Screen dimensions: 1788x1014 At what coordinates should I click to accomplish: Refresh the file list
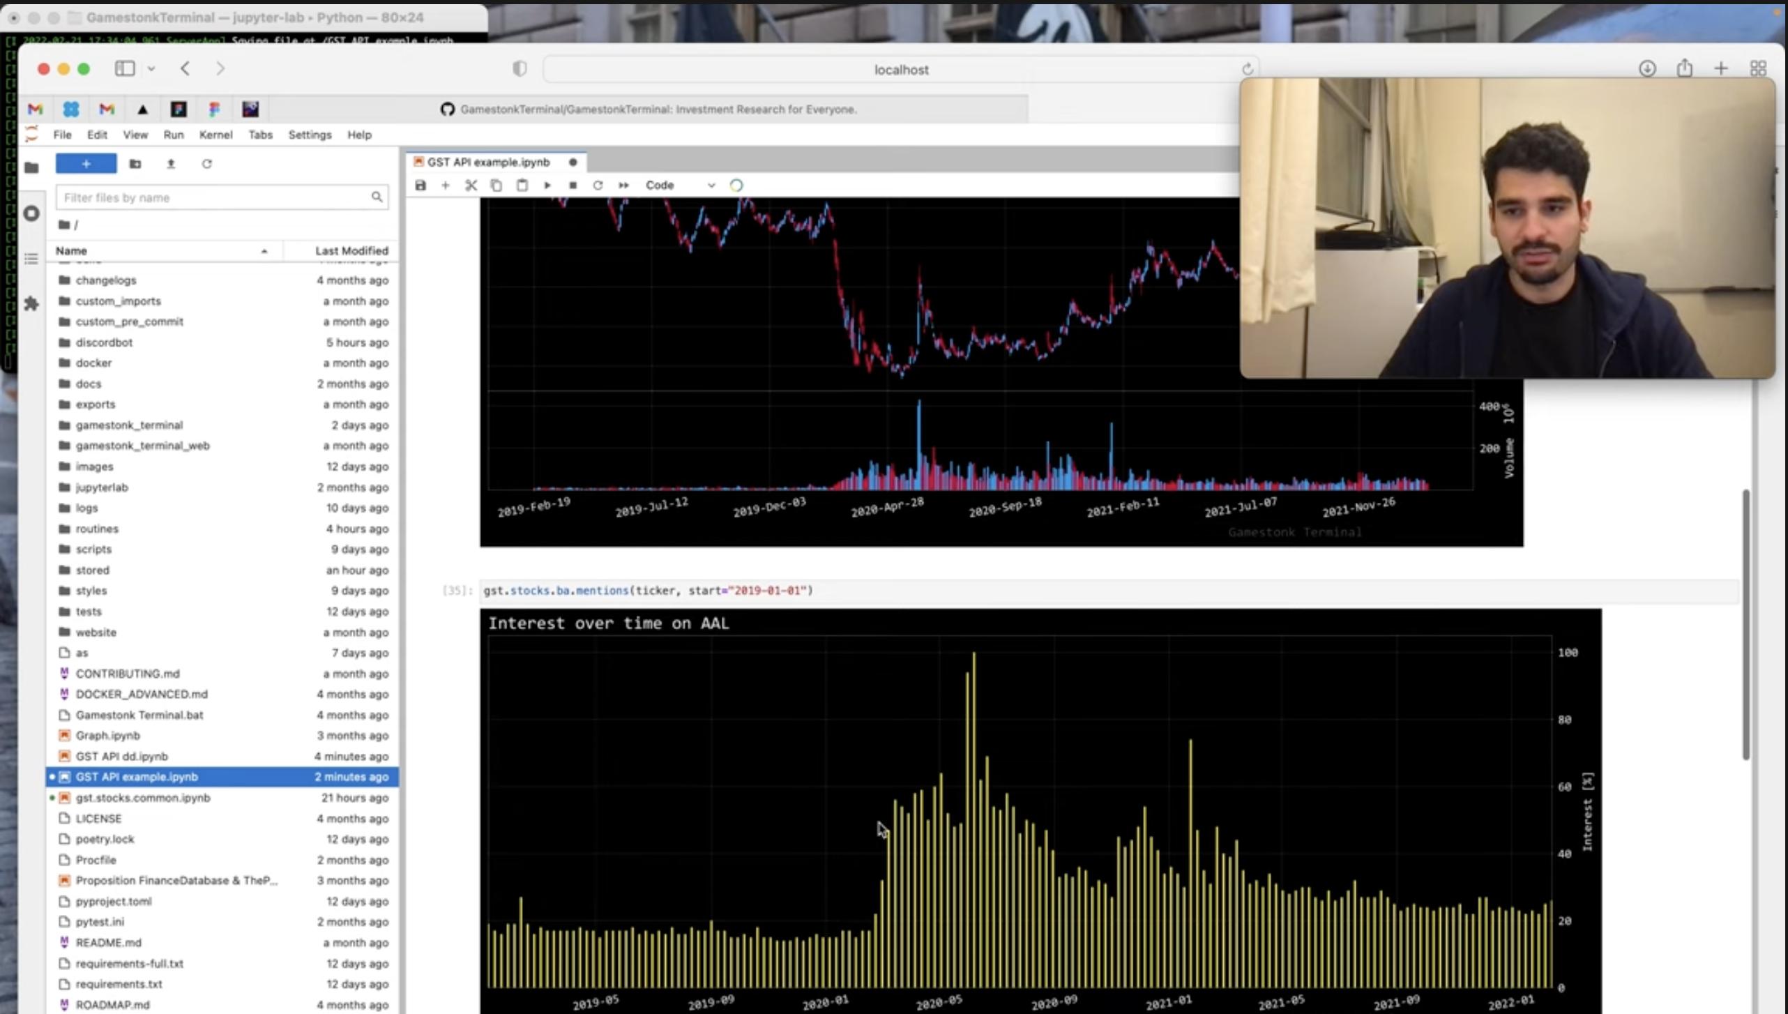(x=206, y=164)
